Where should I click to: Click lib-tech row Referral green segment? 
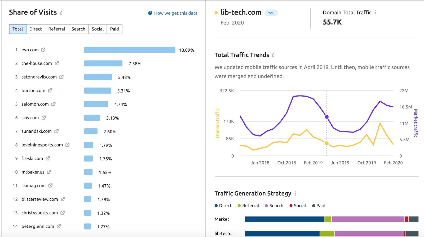327,234
